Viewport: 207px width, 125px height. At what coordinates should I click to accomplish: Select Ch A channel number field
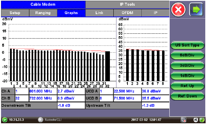tap(22, 91)
